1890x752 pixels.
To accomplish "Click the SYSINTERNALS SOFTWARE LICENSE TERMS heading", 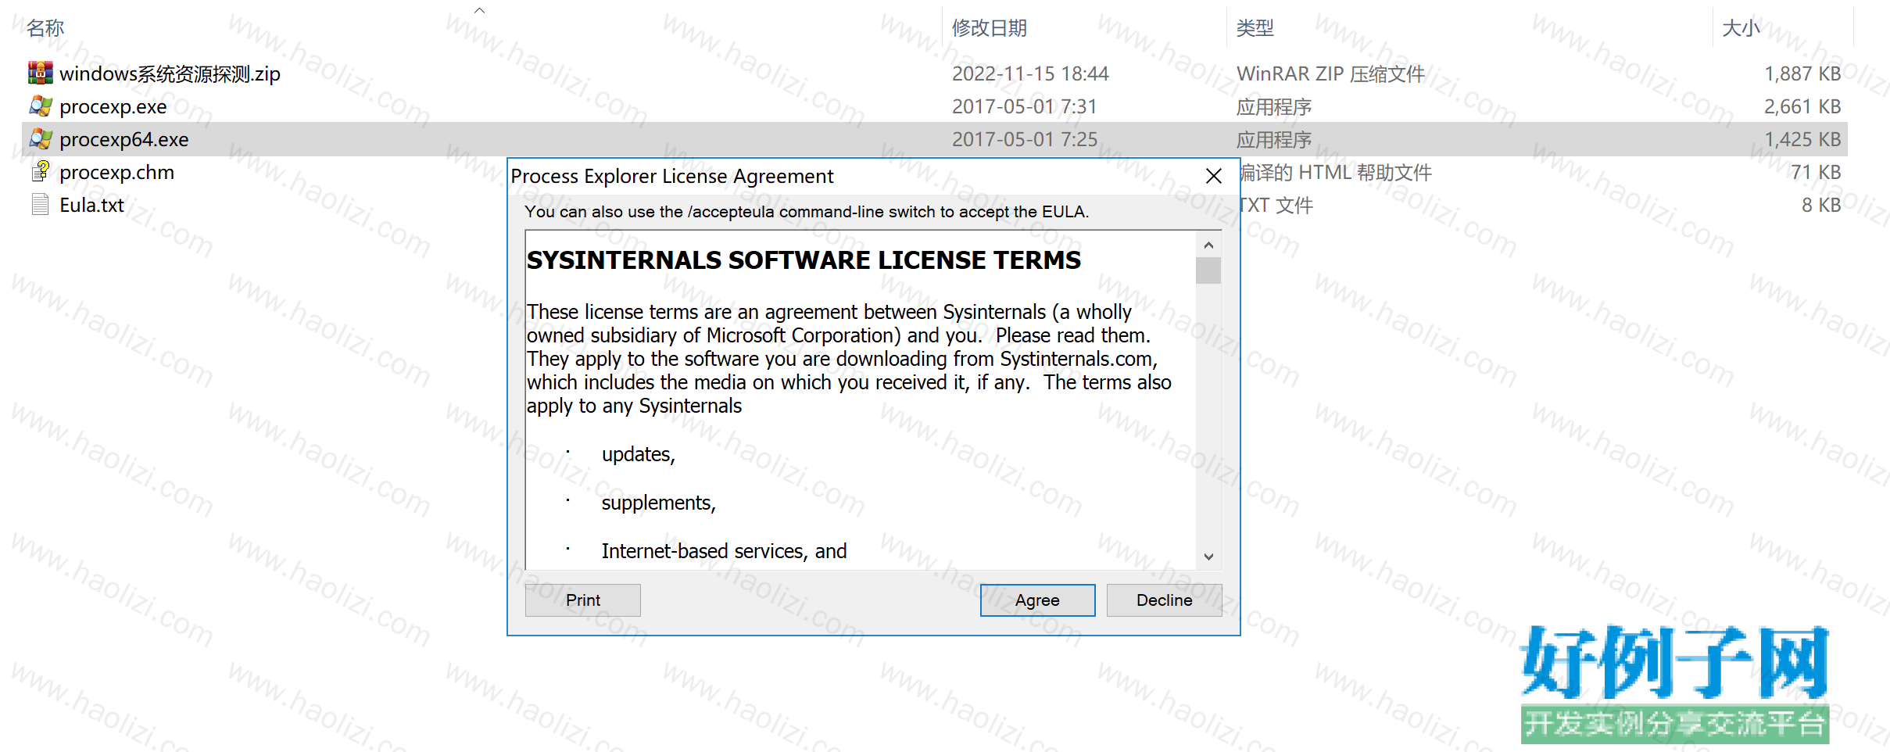I will [x=804, y=260].
